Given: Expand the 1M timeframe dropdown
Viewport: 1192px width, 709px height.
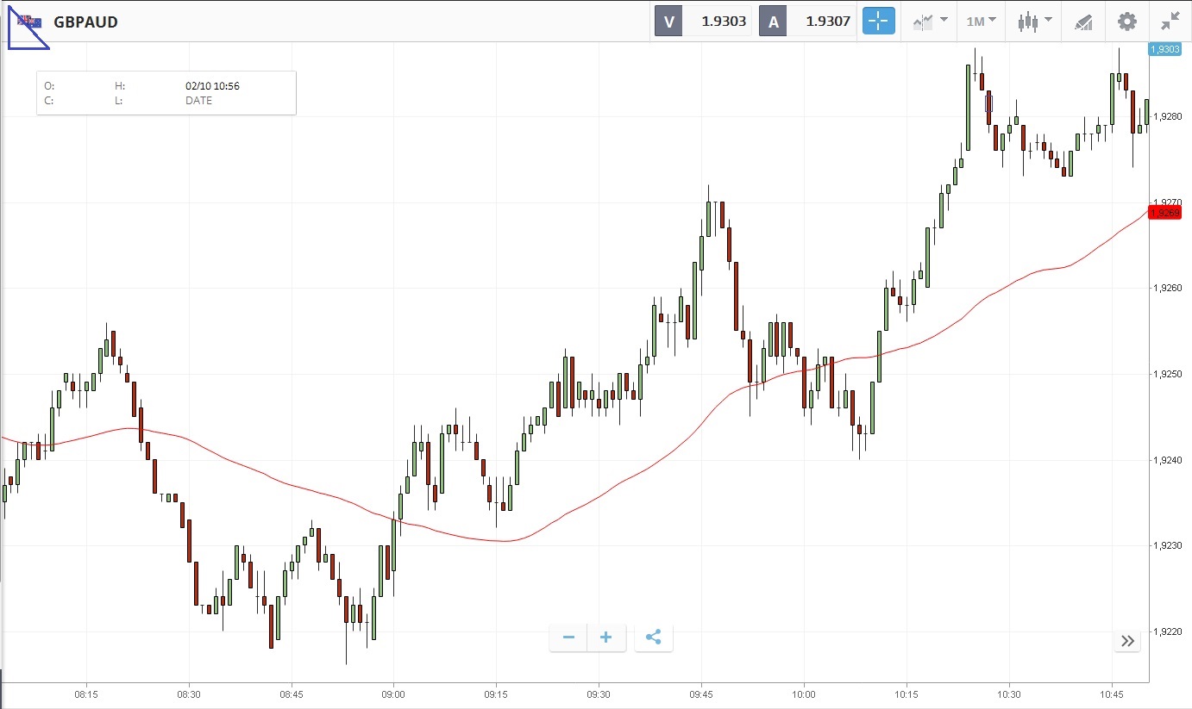Looking at the screenshot, I should 981,22.
